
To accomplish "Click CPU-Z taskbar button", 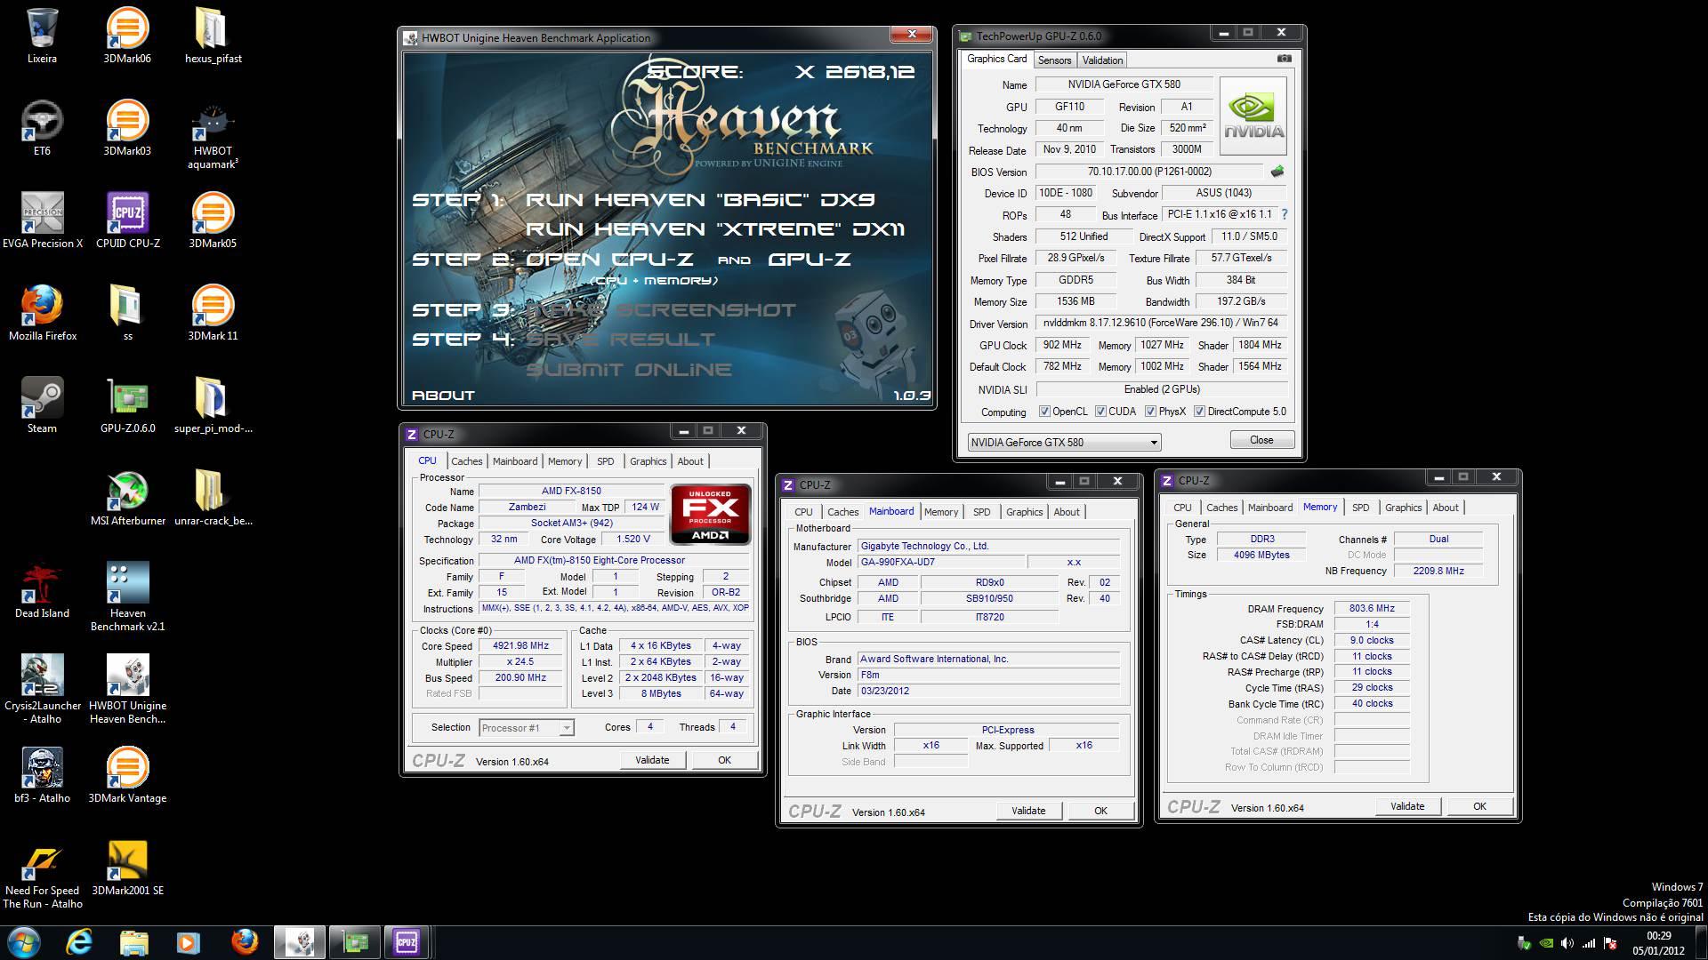I will click(407, 941).
